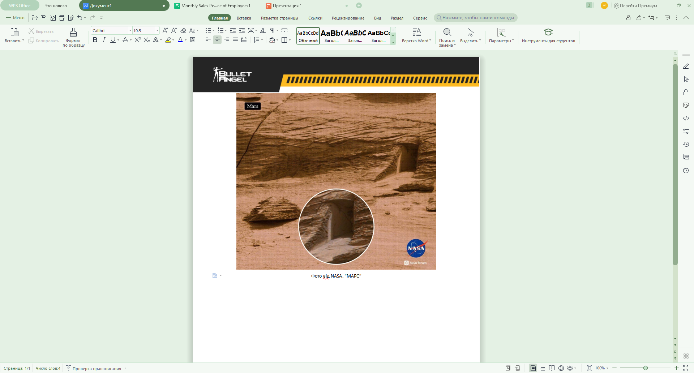The height and width of the screenshot is (373, 694).
Task: Toggle Bold formatting
Action: pyautogui.click(x=95, y=40)
